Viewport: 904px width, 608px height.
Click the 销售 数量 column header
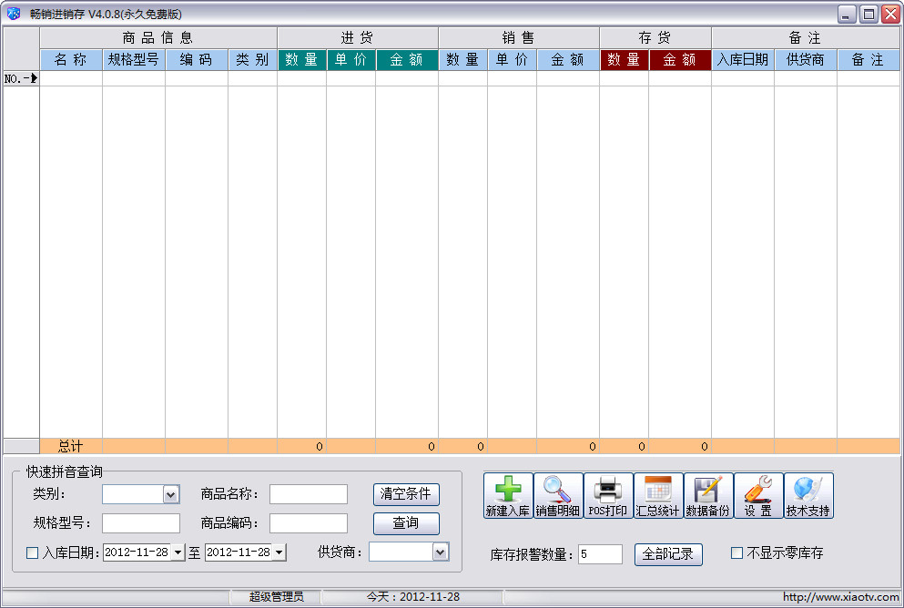(463, 59)
